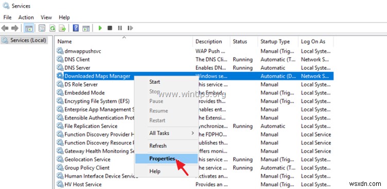Click the Forward arrow toolbar icon
The height and width of the screenshot is (189, 387).
coord(14,28)
